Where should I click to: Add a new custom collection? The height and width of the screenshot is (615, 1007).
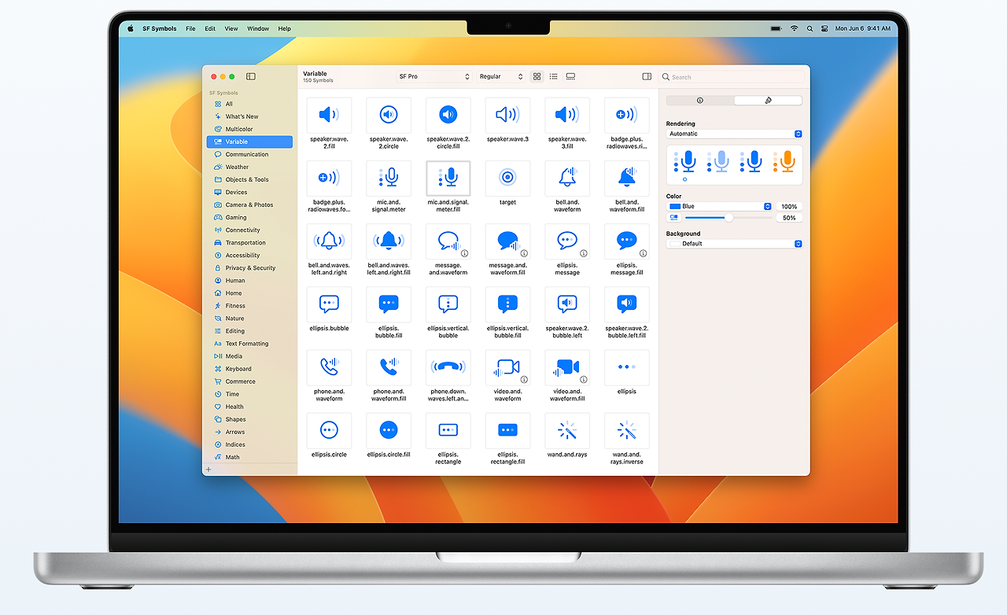click(208, 470)
